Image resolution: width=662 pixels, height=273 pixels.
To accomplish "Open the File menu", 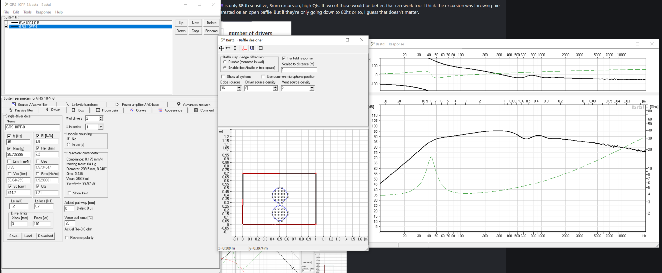I will coord(6,12).
